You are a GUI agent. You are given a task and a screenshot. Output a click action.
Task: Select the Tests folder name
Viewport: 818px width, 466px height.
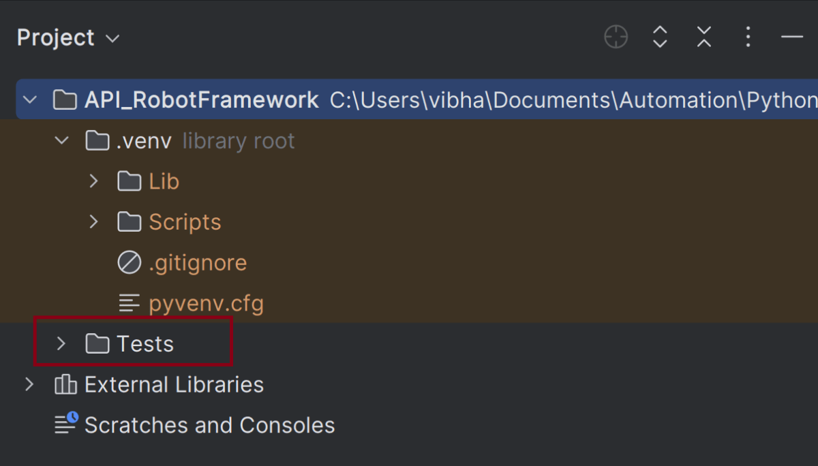tap(145, 344)
